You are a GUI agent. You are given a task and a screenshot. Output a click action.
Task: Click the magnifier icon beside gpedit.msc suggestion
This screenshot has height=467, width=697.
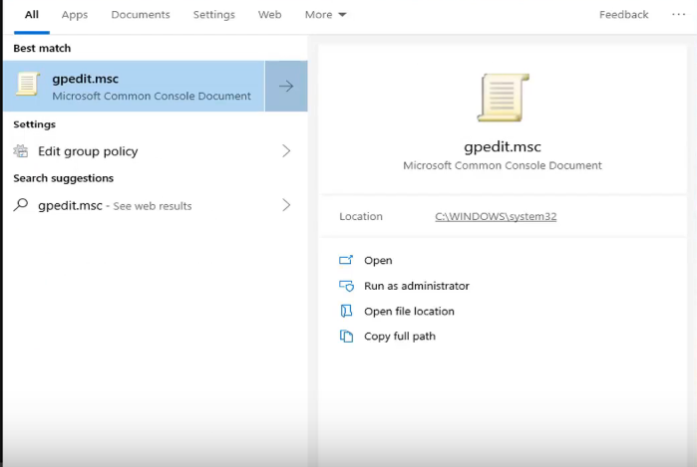(x=21, y=205)
